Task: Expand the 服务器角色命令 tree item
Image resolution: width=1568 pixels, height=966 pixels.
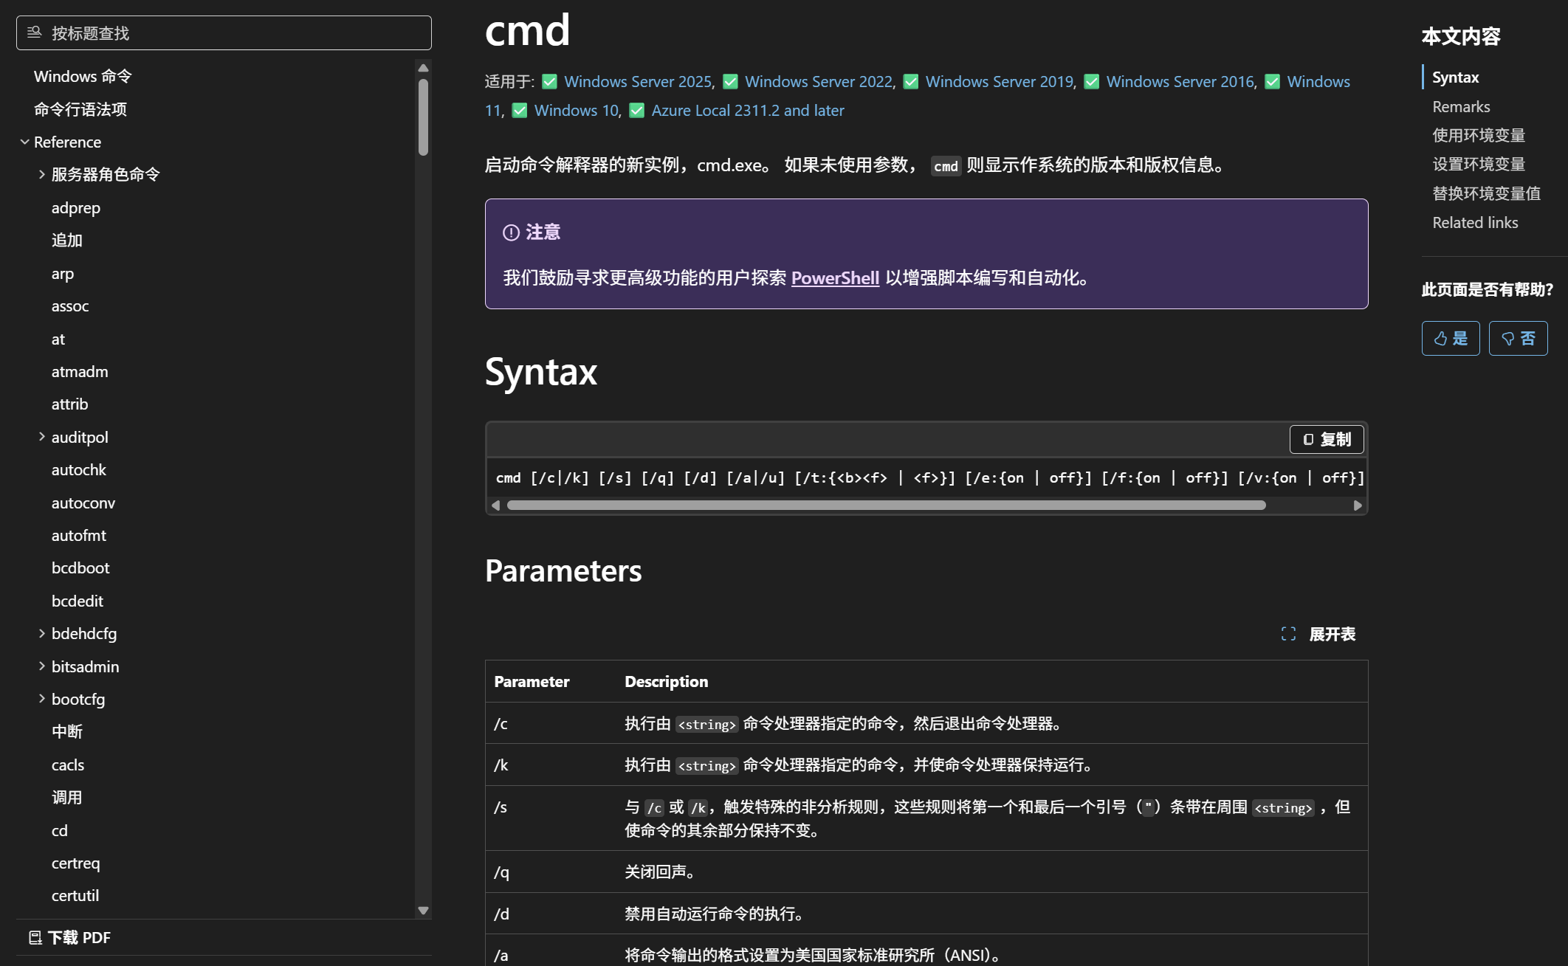Action: pos(41,174)
